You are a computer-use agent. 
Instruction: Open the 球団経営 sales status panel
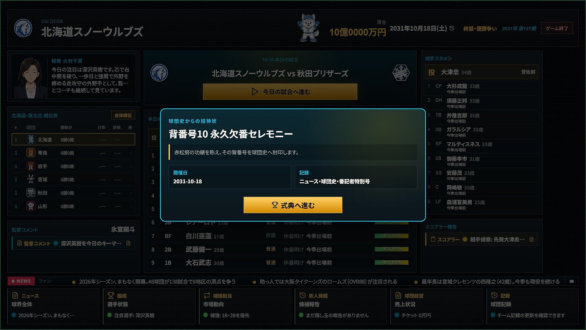[x=437, y=306]
